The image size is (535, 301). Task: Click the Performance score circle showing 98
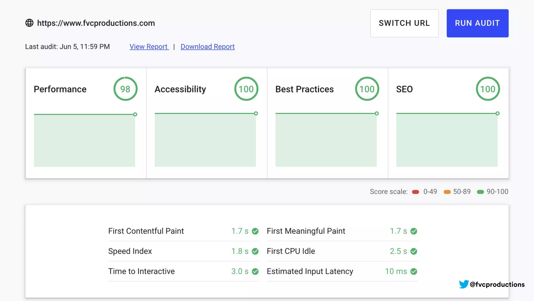point(125,89)
